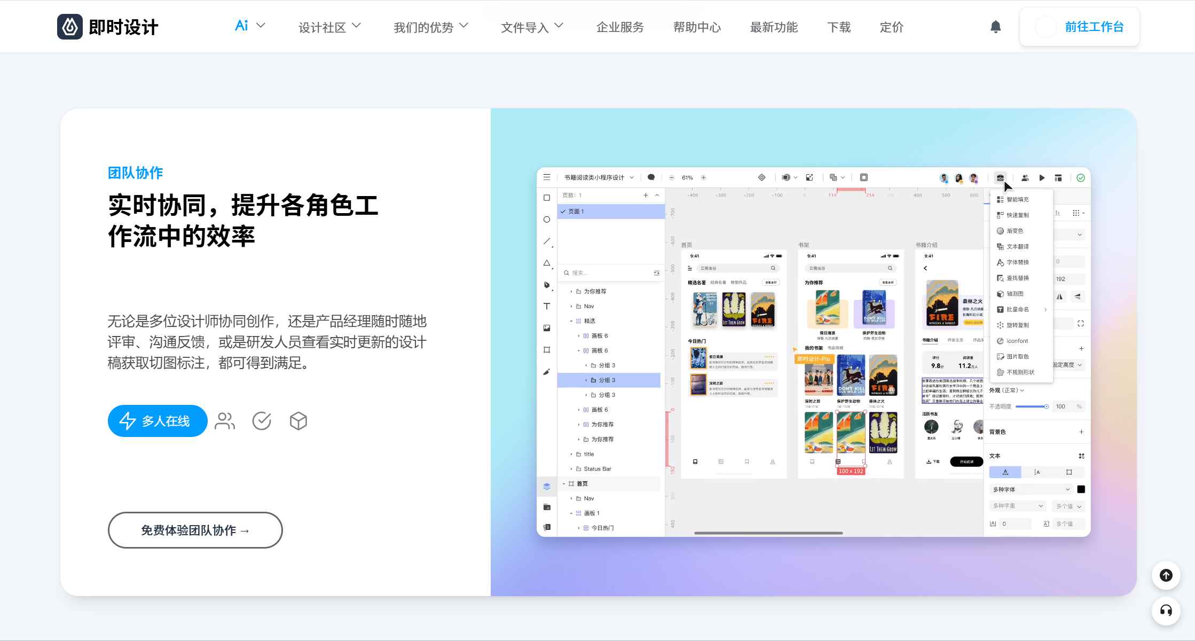The image size is (1195, 641).
Task: Expand the Ai menu dropdown
Action: tap(250, 26)
